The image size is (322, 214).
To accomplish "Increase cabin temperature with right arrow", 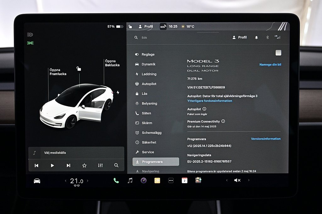I will click(x=88, y=181).
